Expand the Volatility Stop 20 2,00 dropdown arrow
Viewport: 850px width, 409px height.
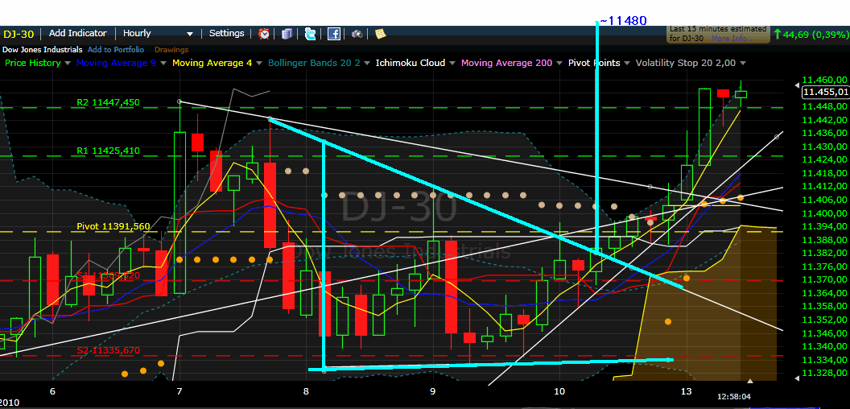(743, 63)
